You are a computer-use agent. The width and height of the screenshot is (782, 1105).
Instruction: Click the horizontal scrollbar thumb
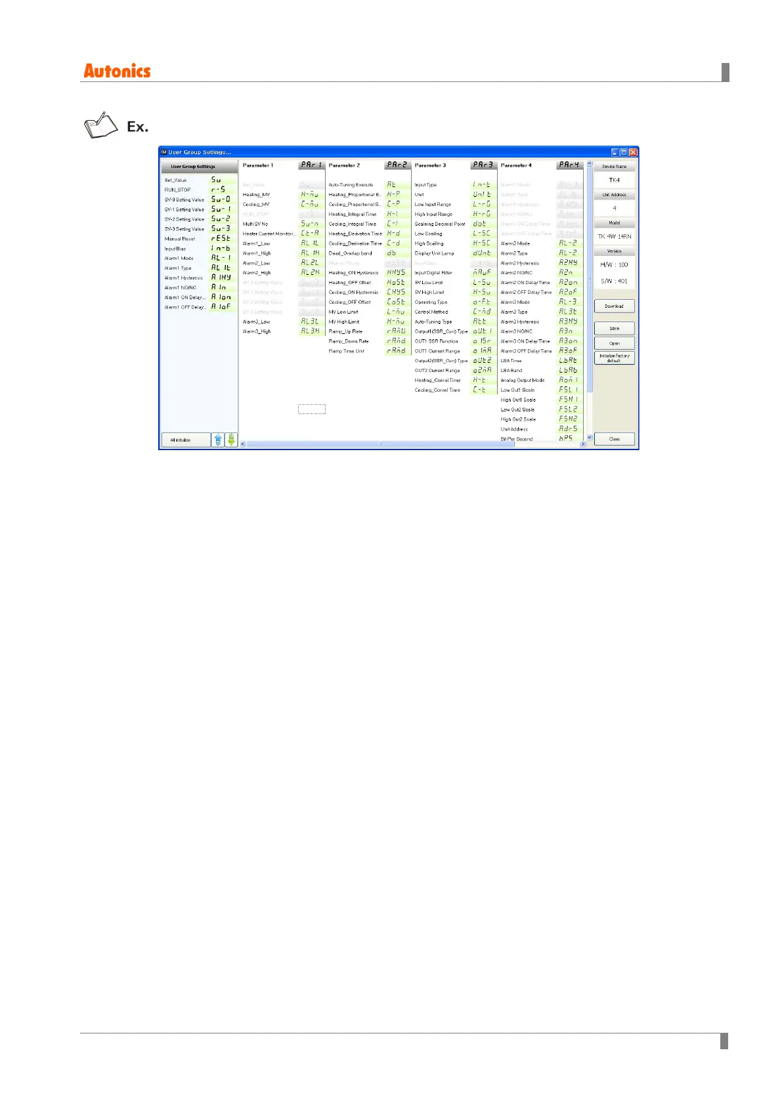point(380,444)
